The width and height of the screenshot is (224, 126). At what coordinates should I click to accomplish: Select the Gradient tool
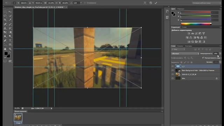click(10, 32)
